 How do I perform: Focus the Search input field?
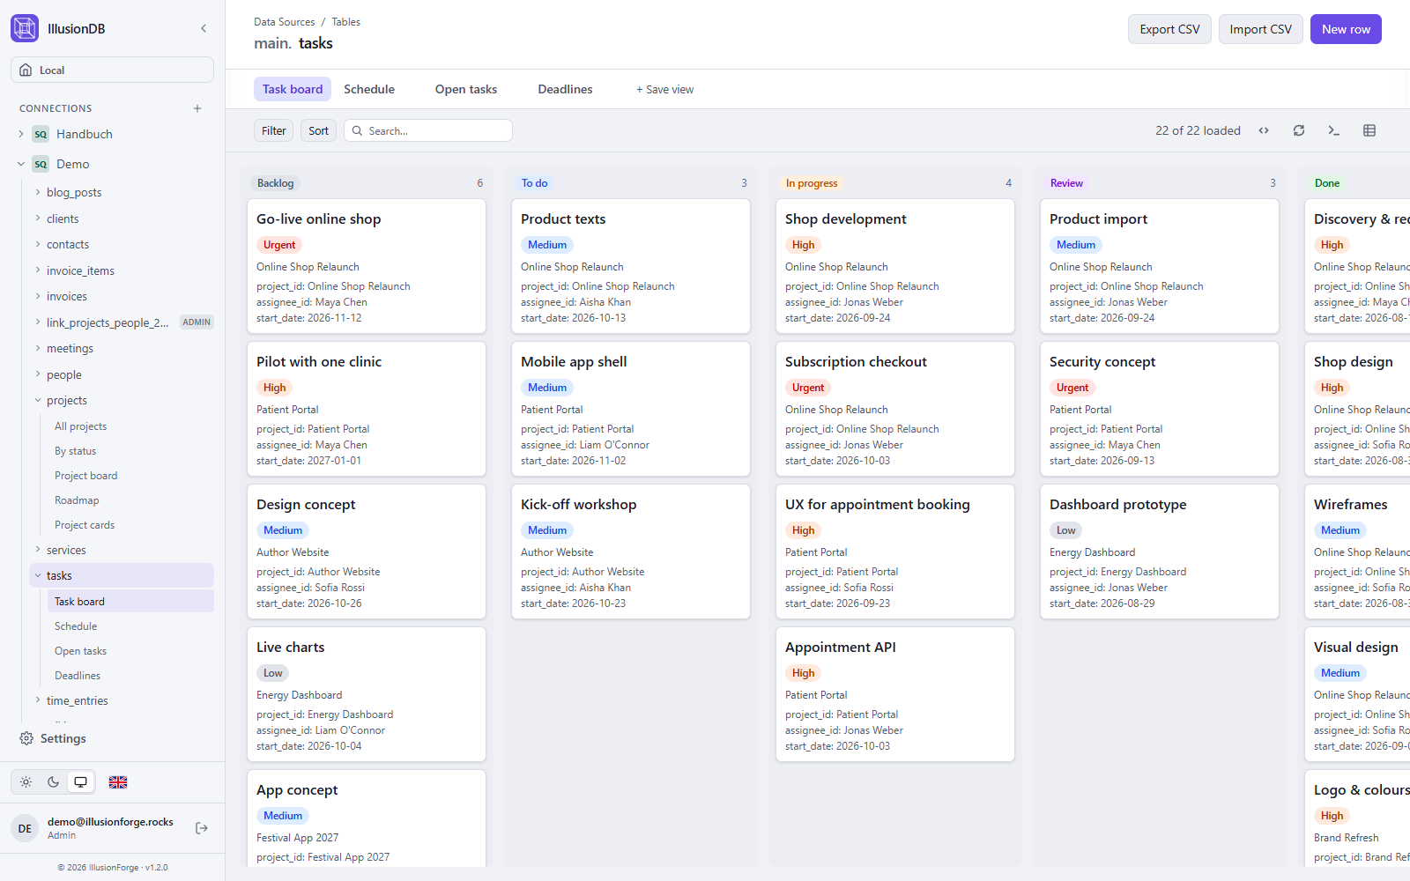[428, 130]
